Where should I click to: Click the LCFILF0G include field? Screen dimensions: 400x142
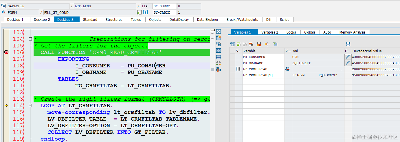point(104,6)
